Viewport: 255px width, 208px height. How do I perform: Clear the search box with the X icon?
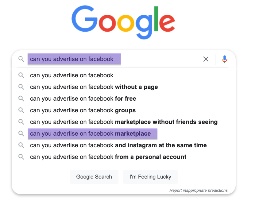click(206, 59)
